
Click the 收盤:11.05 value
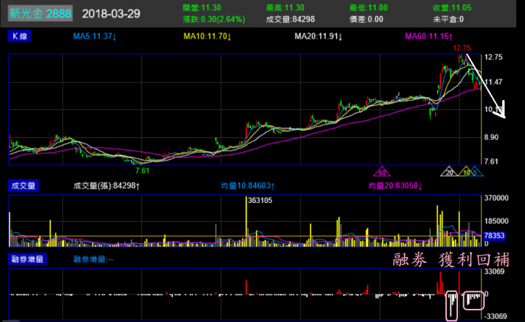click(452, 8)
